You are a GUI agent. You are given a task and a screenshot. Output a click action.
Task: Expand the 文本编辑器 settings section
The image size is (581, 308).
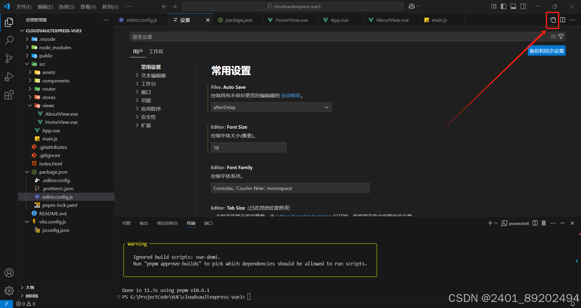pos(153,75)
